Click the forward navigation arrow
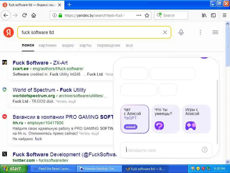Image resolution: width=230 pixels, height=173 pixels. [15, 15]
